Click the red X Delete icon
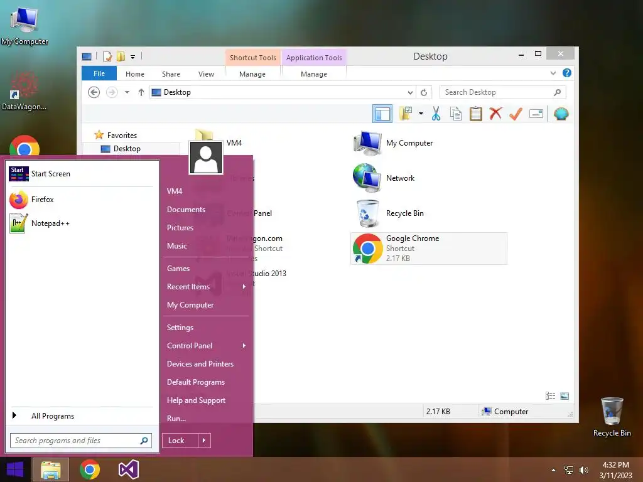Image resolution: width=643 pixels, height=482 pixels. click(x=495, y=113)
